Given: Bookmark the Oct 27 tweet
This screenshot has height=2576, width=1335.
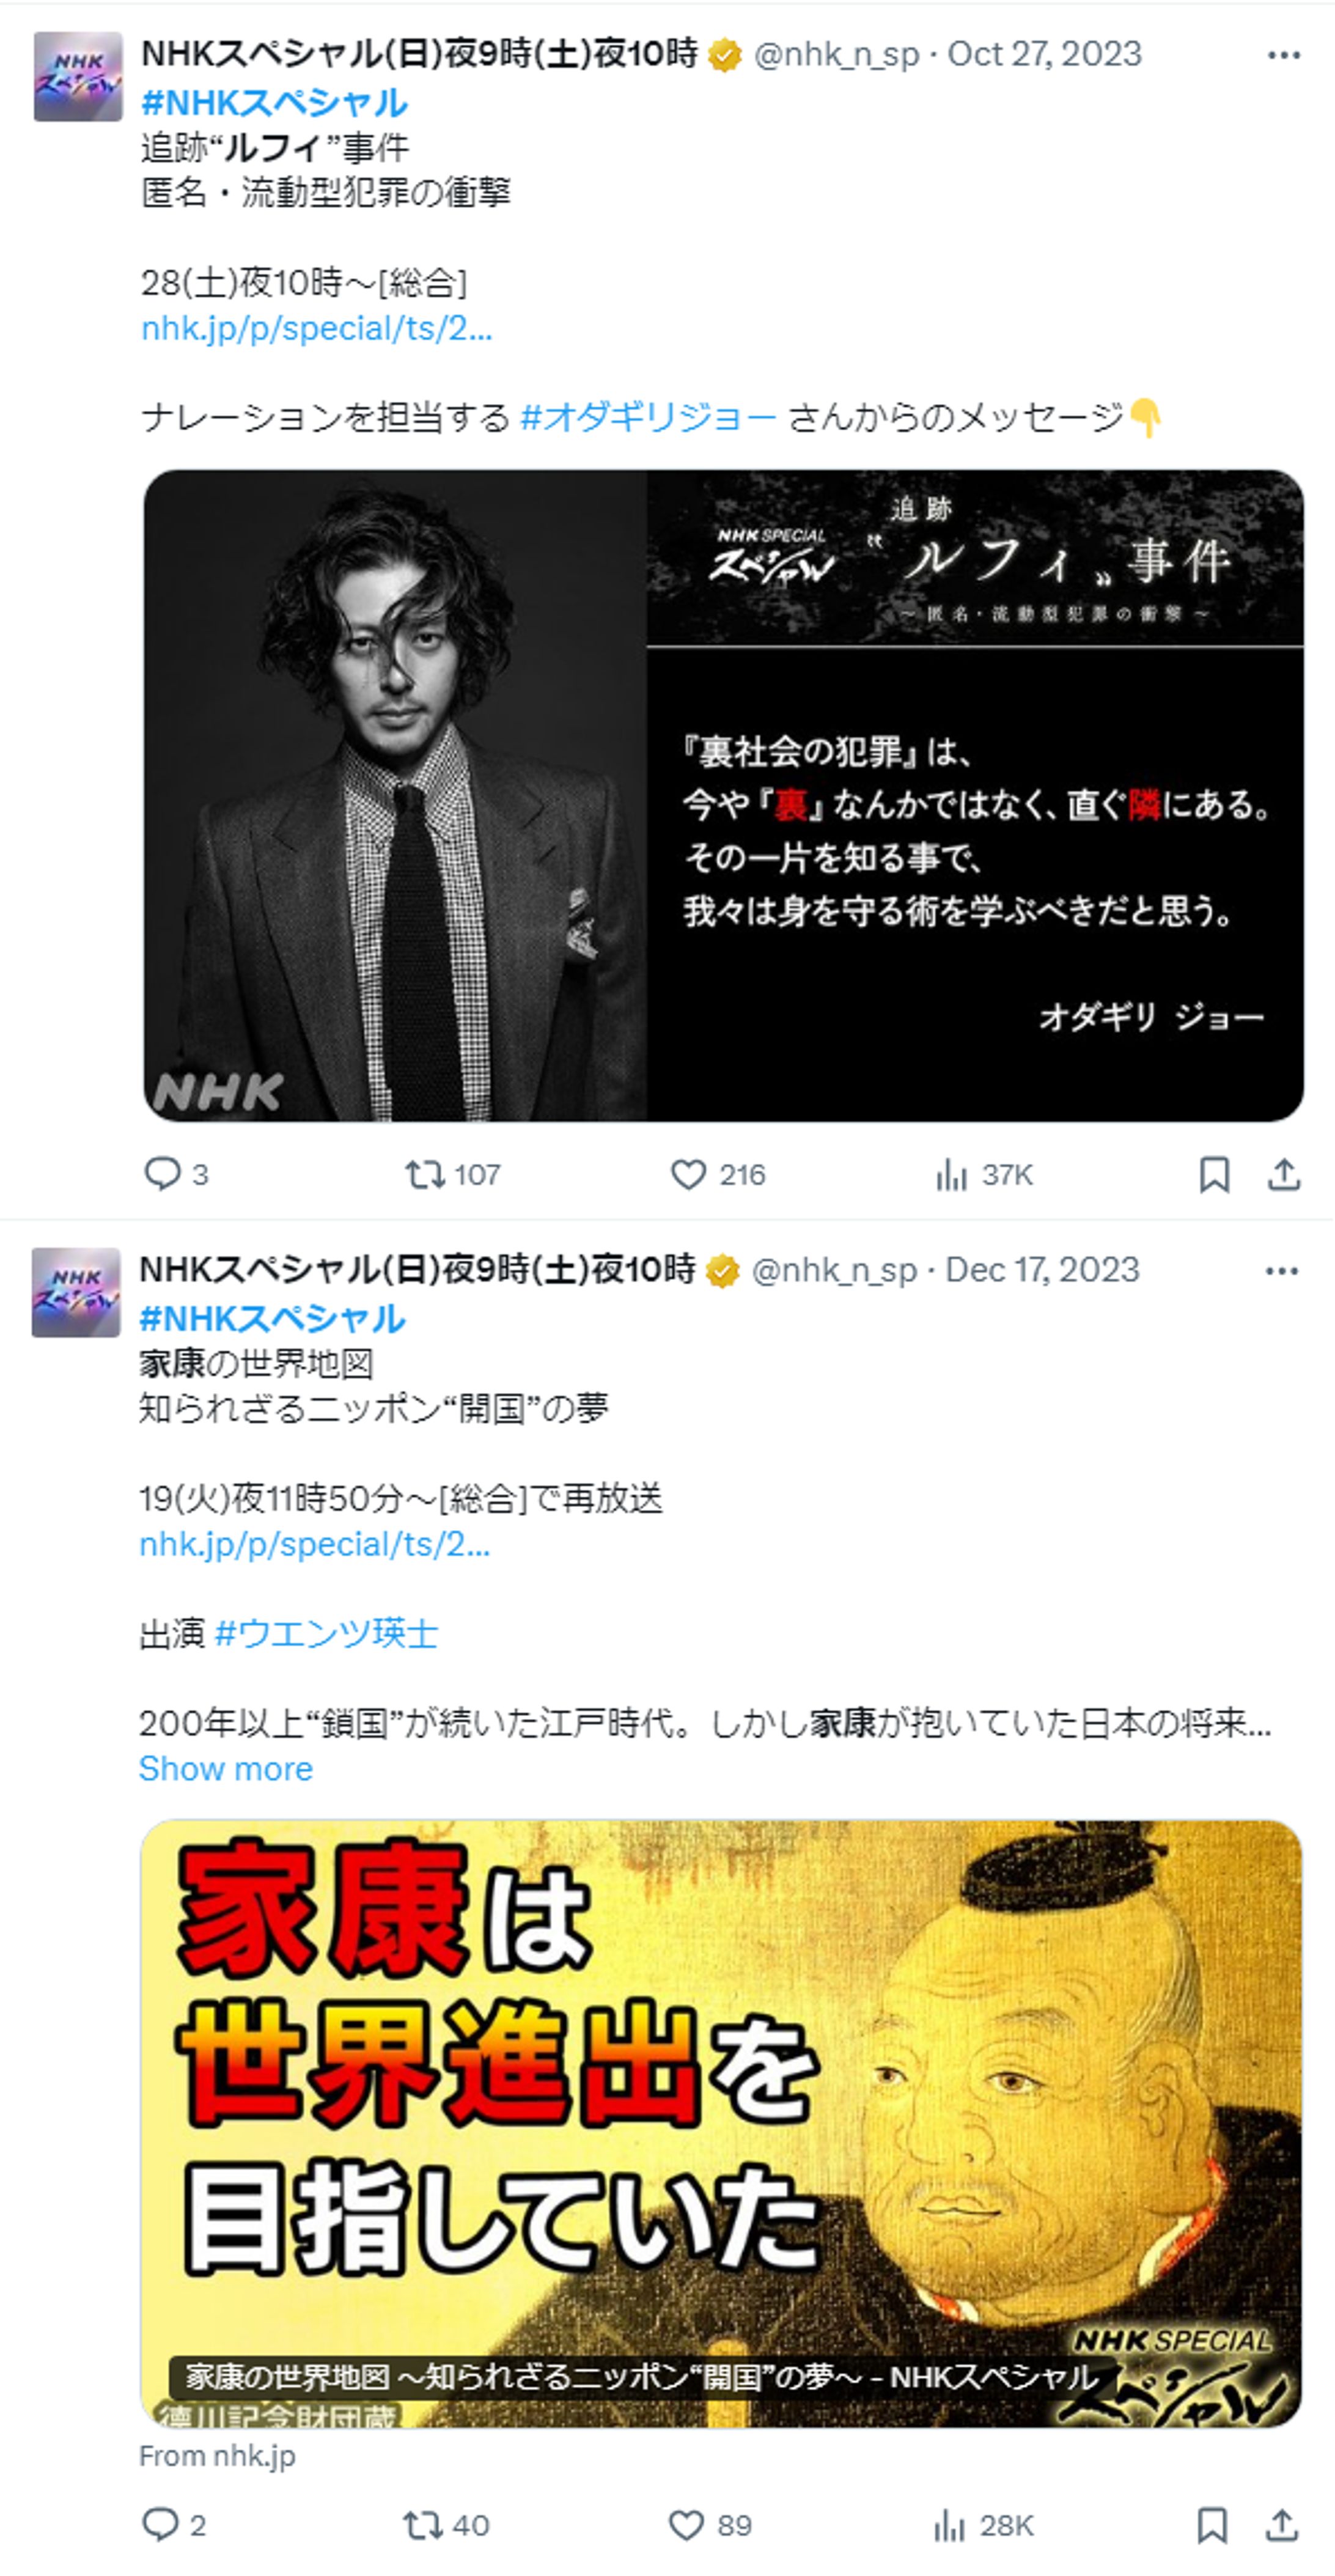Looking at the screenshot, I should [1214, 1174].
